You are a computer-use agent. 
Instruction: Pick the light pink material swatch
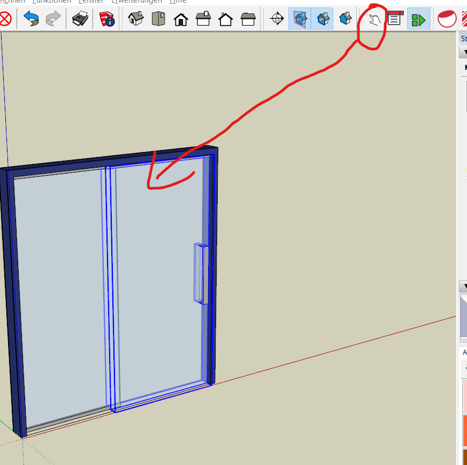(464, 396)
